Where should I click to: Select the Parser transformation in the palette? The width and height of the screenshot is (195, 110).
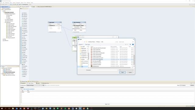pyautogui.click(x=24, y=51)
